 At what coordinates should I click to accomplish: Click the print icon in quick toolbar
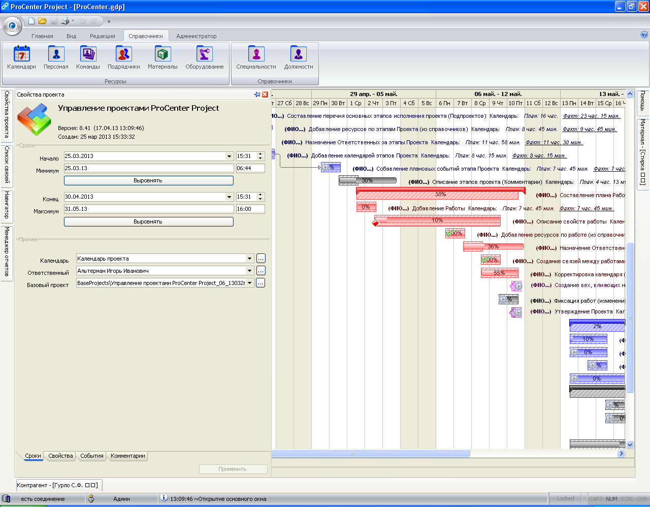pos(65,21)
